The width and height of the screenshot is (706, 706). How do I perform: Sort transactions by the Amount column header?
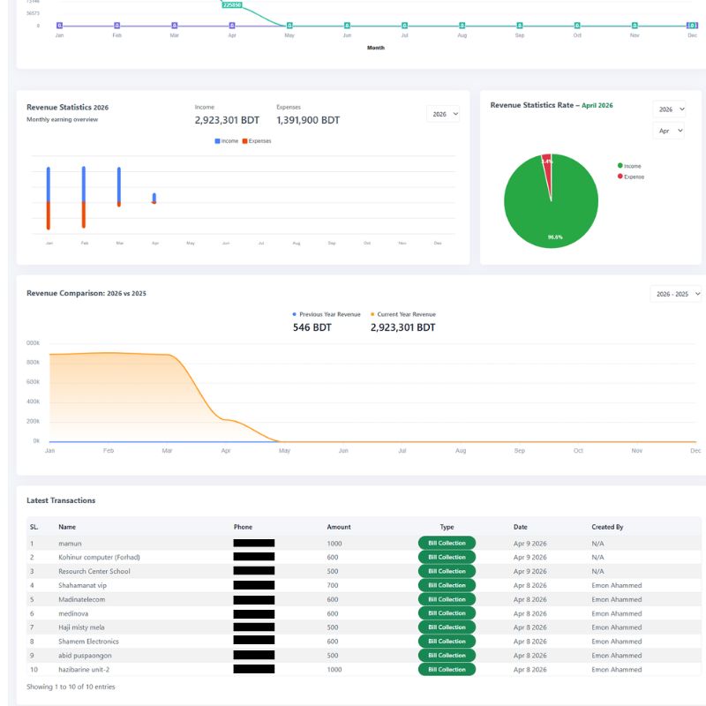pos(339,527)
